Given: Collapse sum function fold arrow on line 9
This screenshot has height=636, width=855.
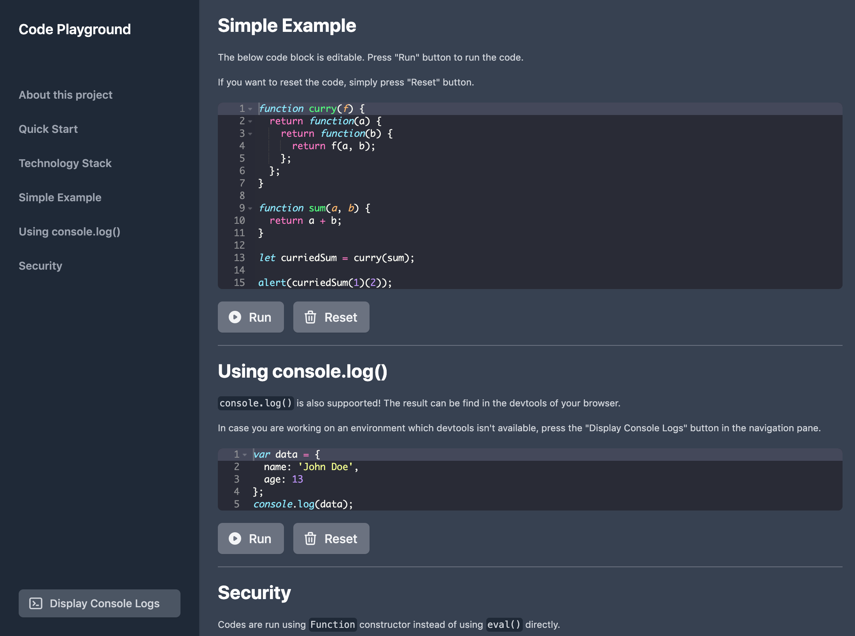Looking at the screenshot, I should click(250, 209).
